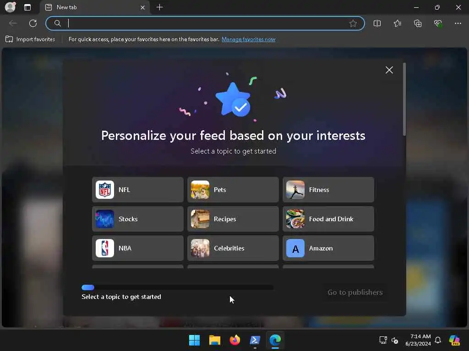
Task: Close the personalize feed dialog
Action: point(389,70)
